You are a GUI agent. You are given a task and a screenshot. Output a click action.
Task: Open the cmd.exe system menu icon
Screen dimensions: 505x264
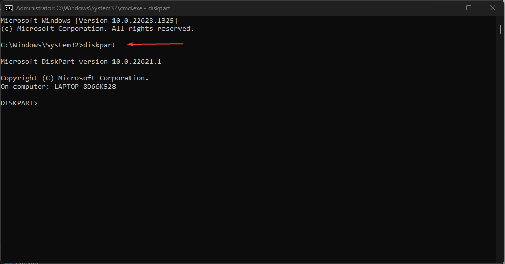(x=9, y=8)
